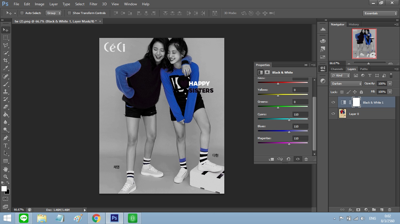Delete adjustment via Properties trash icon
Screen dimensions: 400x224
(306, 159)
